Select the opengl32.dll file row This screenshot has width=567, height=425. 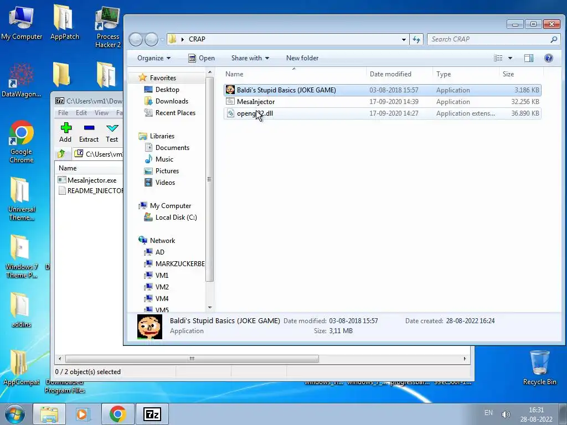coord(382,113)
